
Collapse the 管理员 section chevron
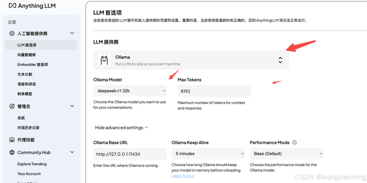click(72, 106)
